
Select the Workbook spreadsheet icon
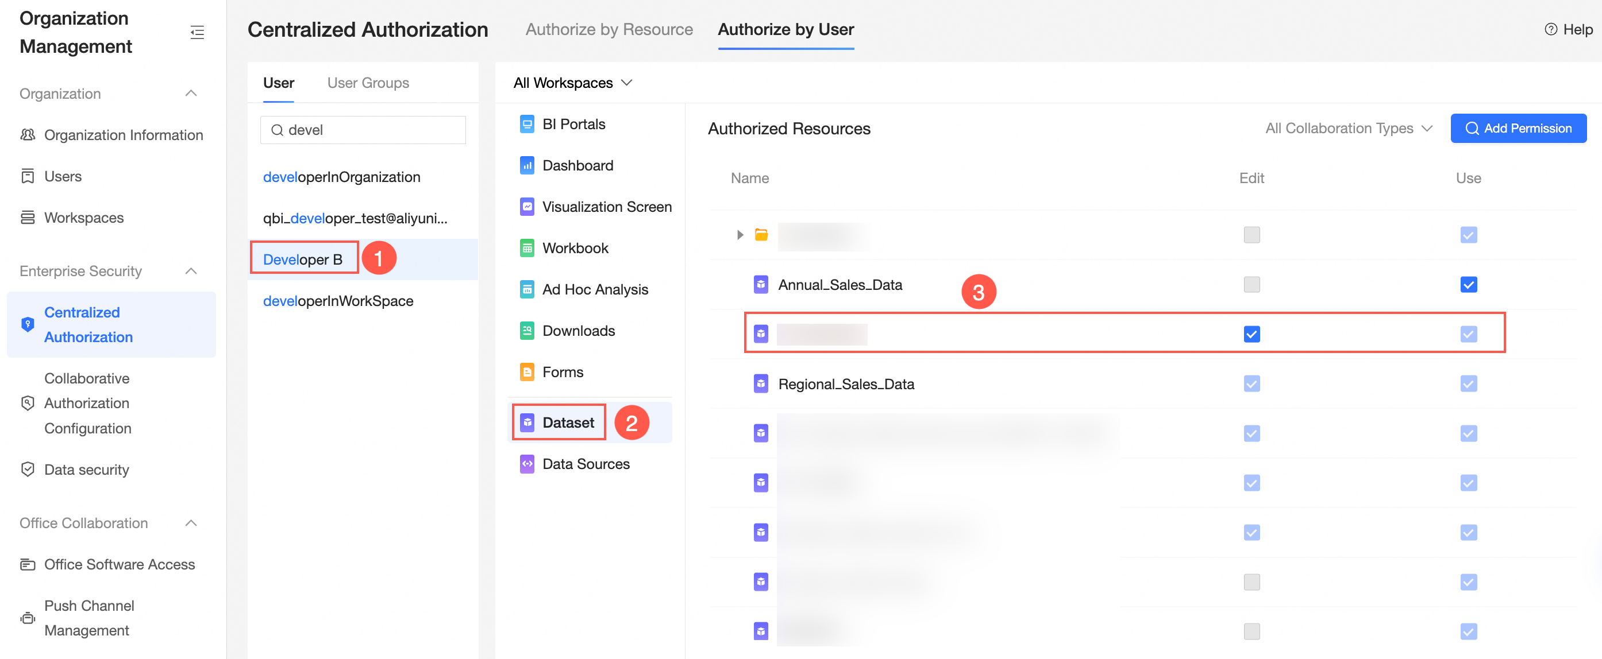(x=527, y=249)
